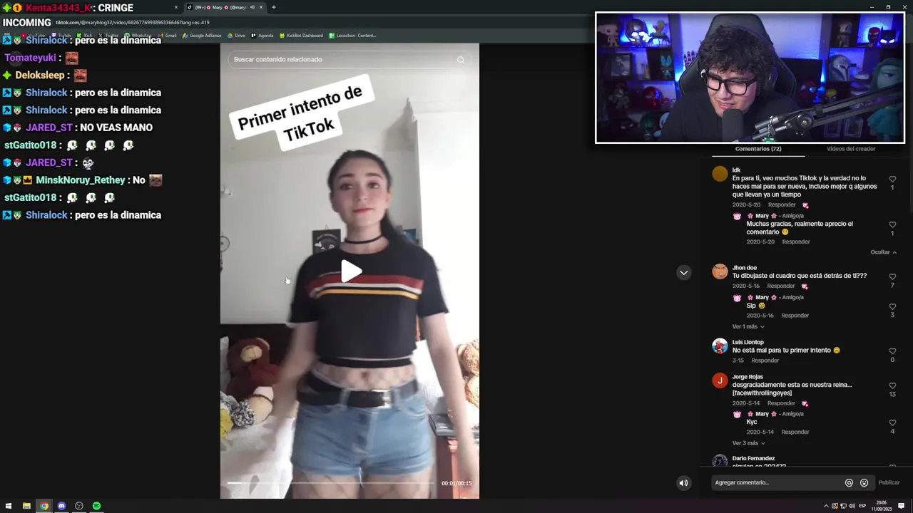Open Mary's profile on 'Muchas gracias' reply
Viewport: 913px width, 513px height.
(x=762, y=216)
